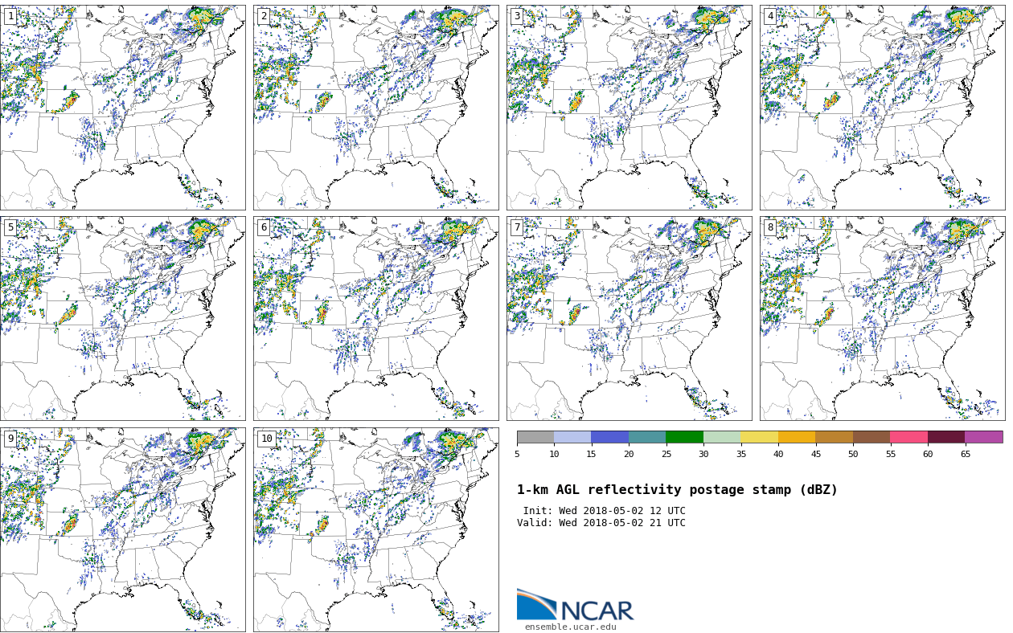Select ensemble member 7 reflectivity map
Screen dimensions: 1013x633
pyautogui.click(x=630, y=318)
